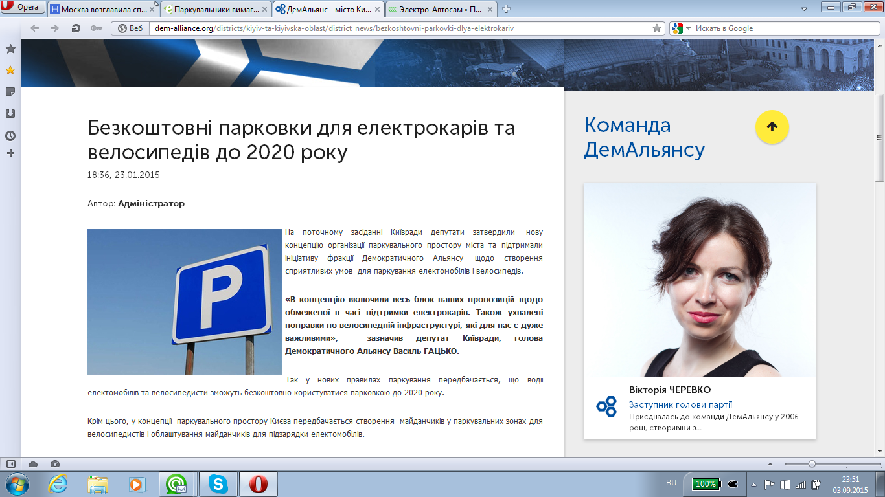
Task: Open the Заступник голови партії link
Action: point(680,404)
